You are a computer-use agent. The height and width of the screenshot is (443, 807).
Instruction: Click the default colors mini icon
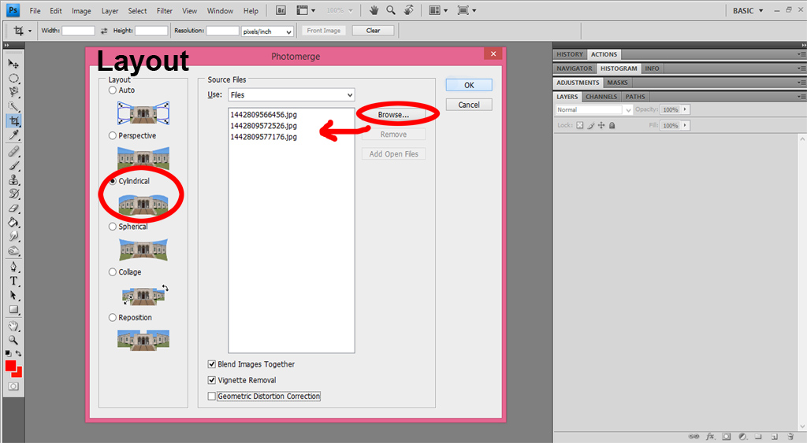8,353
